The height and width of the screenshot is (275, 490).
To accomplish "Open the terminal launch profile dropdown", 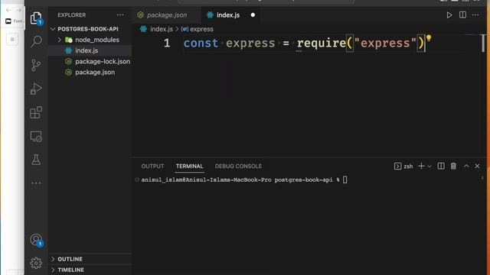I will [430, 167].
